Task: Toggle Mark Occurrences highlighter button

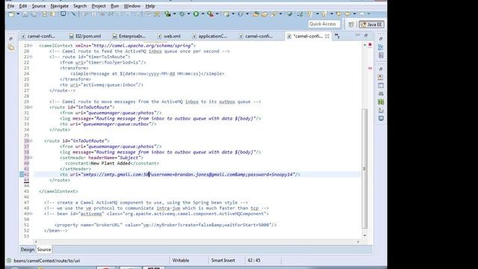Action: [x=157, y=14]
